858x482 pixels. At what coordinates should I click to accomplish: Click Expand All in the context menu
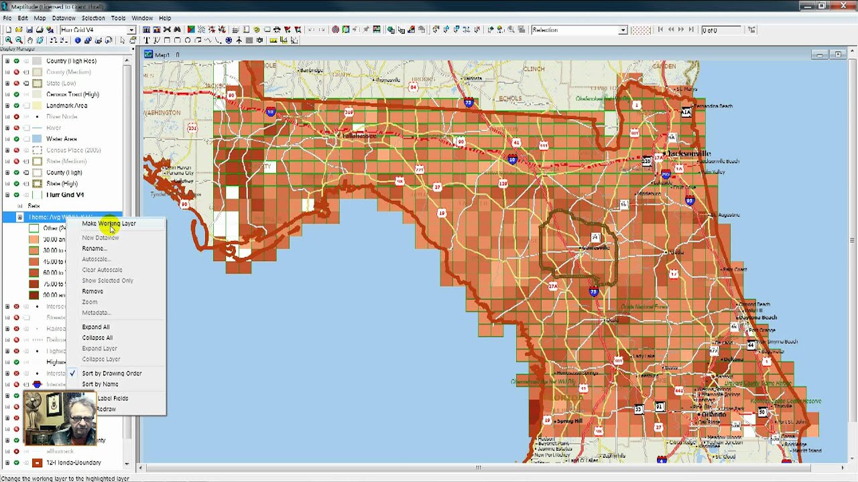pos(96,327)
